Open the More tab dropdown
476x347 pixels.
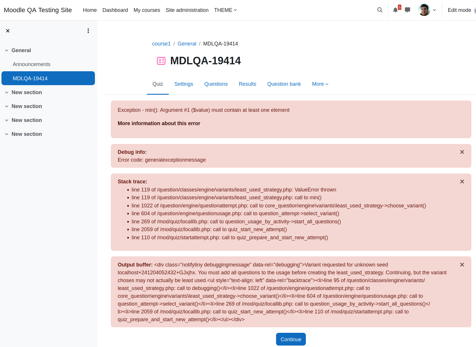[x=320, y=84]
